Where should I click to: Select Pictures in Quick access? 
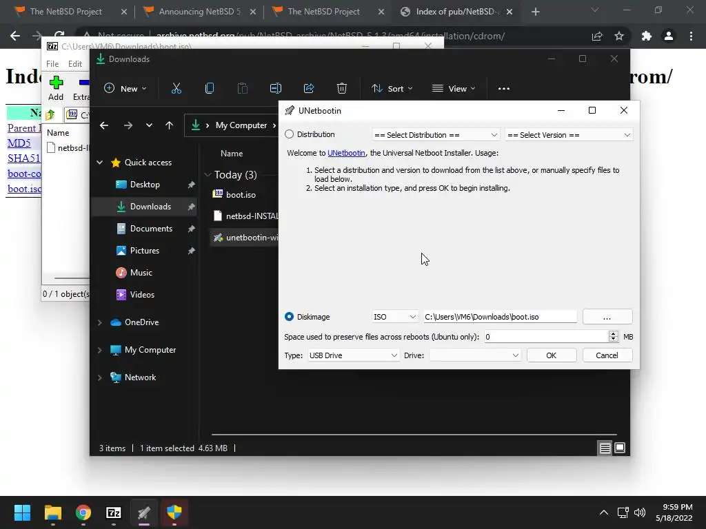145,251
